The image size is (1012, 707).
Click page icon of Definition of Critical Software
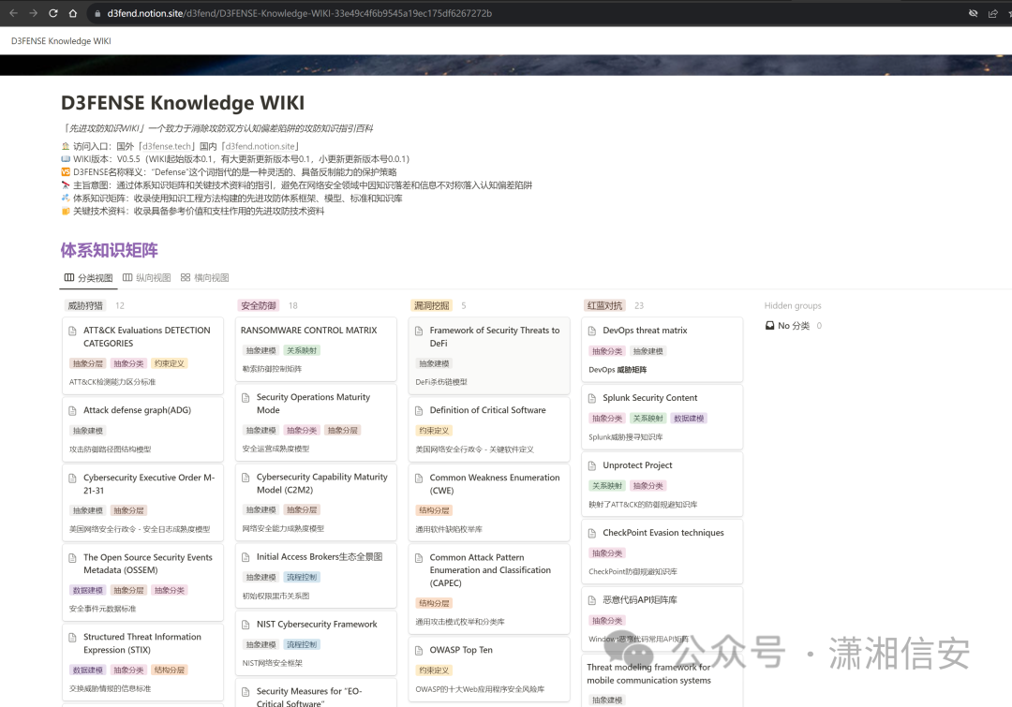point(419,411)
